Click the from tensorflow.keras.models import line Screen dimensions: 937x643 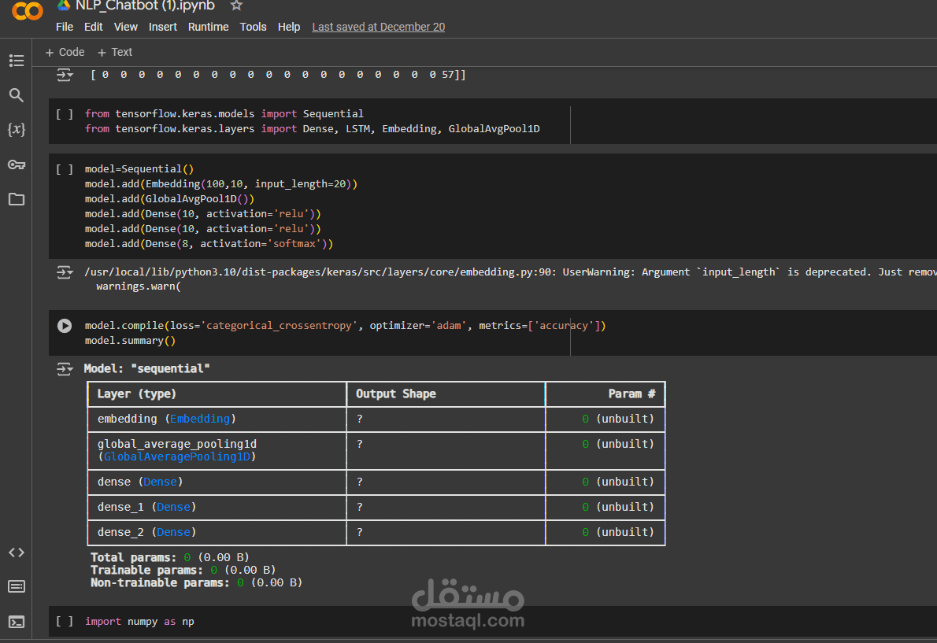point(224,114)
